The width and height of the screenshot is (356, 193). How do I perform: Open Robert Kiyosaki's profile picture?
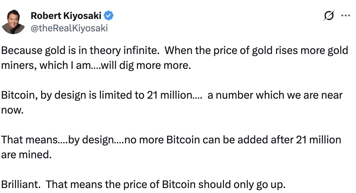[13, 22]
